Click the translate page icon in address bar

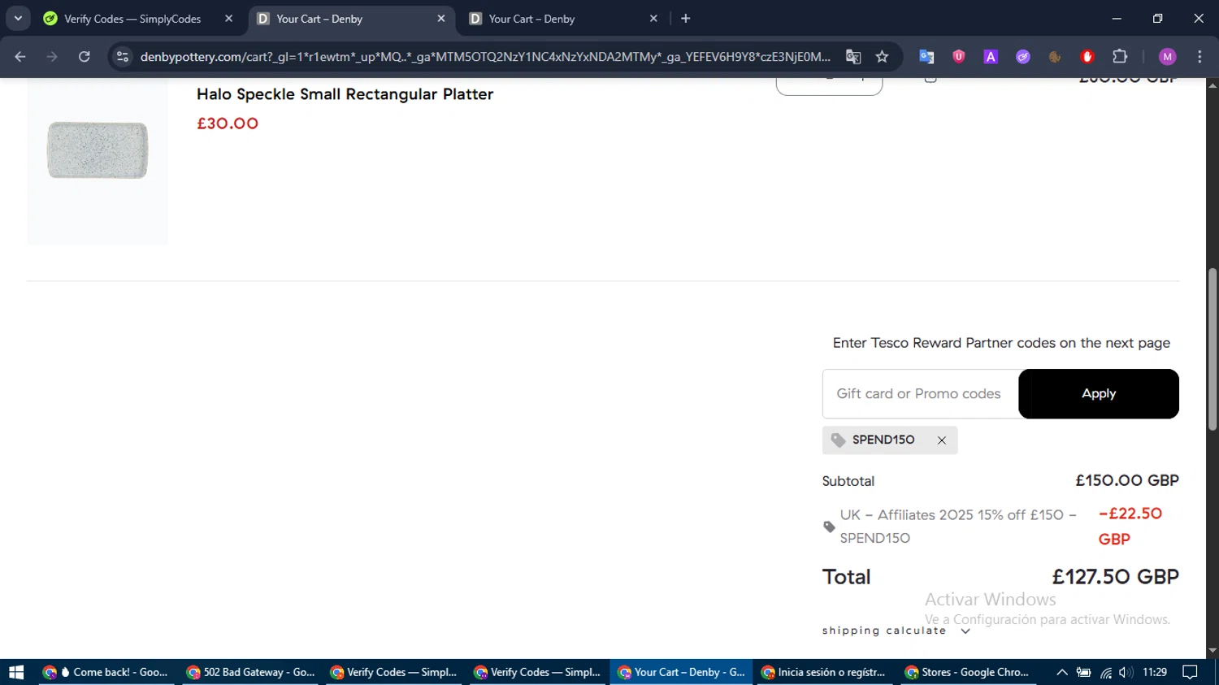coord(853,57)
